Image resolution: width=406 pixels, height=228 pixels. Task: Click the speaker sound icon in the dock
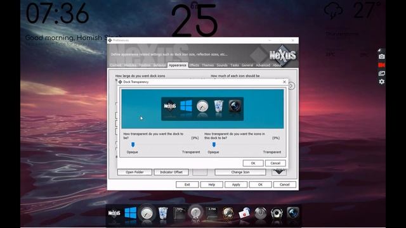point(277,213)
